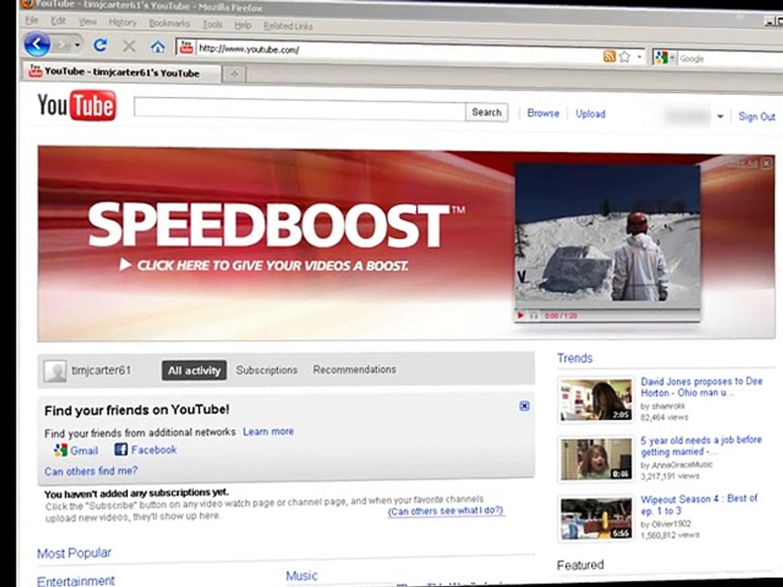Open the History menu
The height and width of the screenshot is (587, 783).
pyautogui.click(x=122, y=23)
